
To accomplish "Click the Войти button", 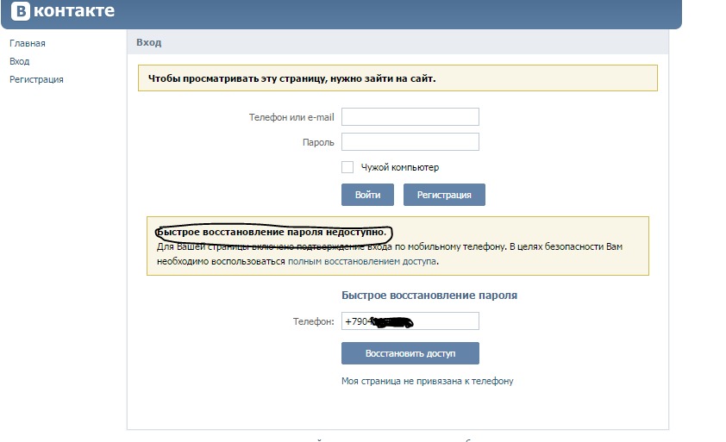I will (x=367, y=195).
